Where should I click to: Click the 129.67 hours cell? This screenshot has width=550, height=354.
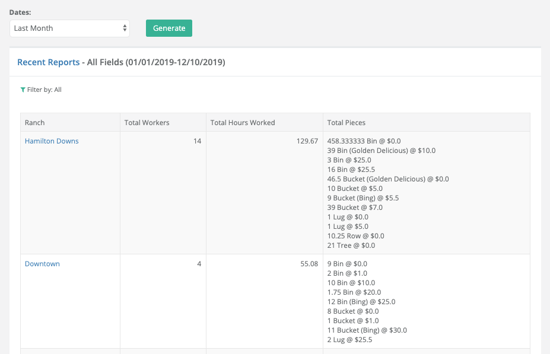(x=307, y=141)
